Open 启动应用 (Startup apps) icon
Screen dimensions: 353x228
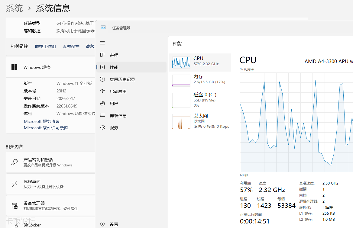[x=102, y=91]
